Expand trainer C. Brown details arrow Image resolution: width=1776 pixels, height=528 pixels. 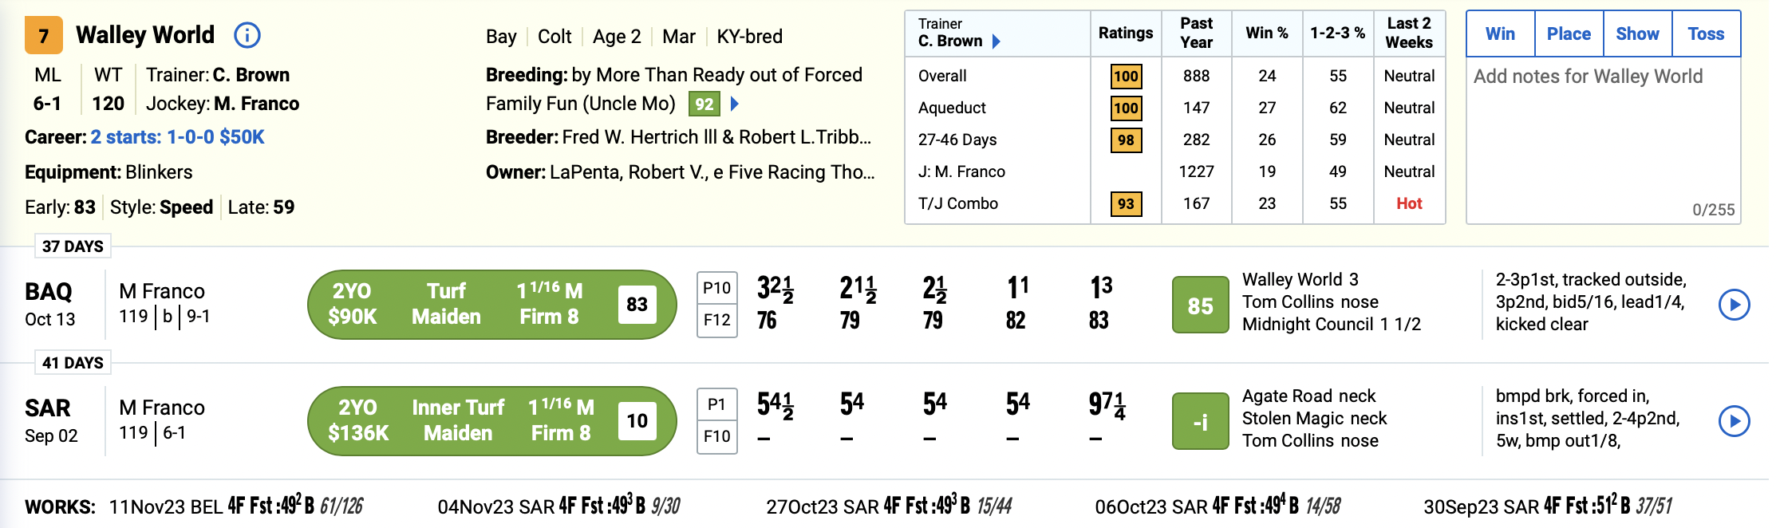click(x=996, y=41)
